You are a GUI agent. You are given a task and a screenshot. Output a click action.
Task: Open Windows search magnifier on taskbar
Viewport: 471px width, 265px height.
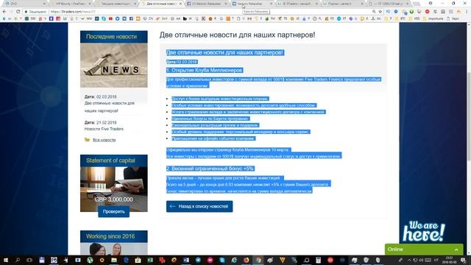click(x=18, y=260)
